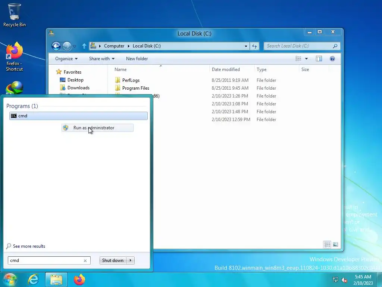382x287 pixels.
Task: Select the cmd program result
Action: click(x=78, y=116)
